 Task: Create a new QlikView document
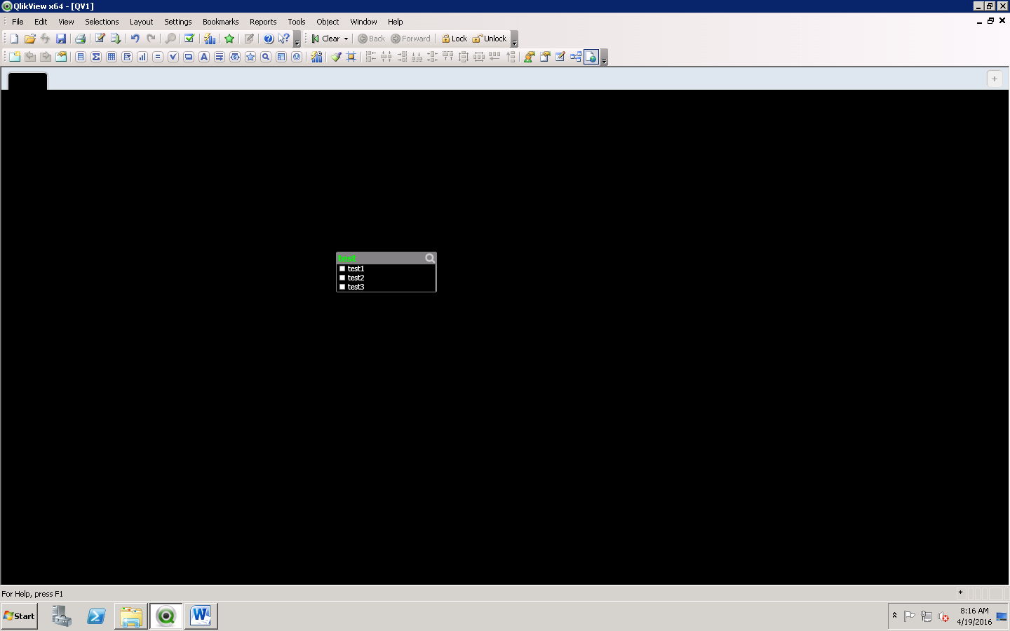14,39
